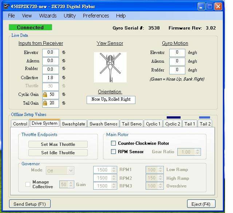Click the dark blue bar above Cyclic 2

coord(173,117)
